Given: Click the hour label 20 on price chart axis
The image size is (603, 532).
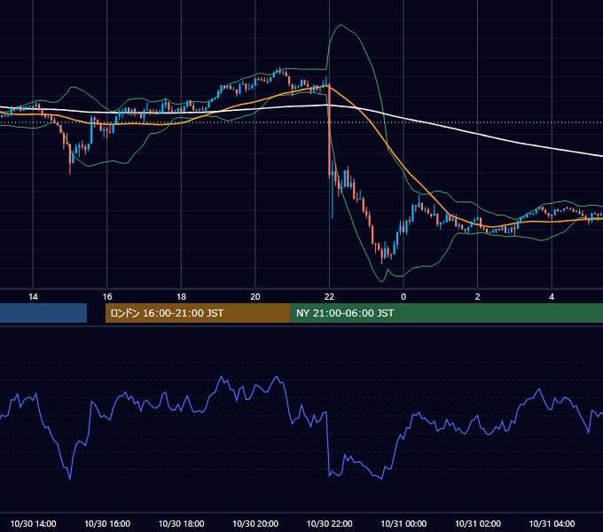Looking at the screenshot, I should click(255, 297).
